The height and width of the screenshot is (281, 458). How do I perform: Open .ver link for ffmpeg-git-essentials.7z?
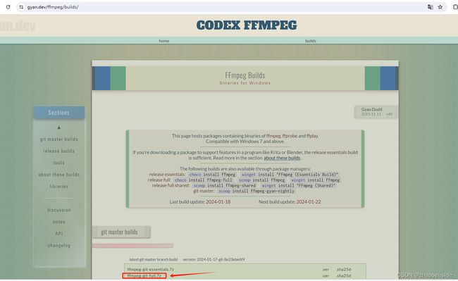point(326,269)
